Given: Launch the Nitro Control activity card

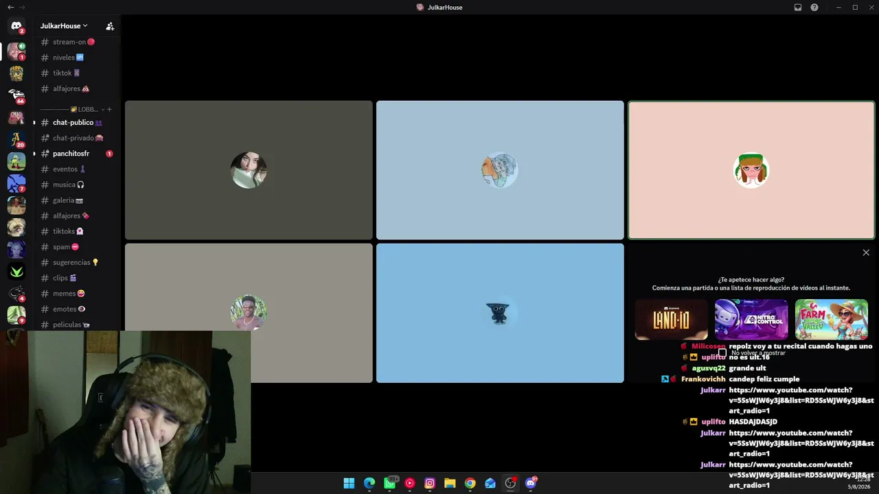Looking at the screenshot, I should point(751,320).
